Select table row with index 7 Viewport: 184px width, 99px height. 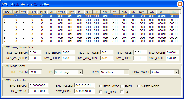[x=91, y=41]
